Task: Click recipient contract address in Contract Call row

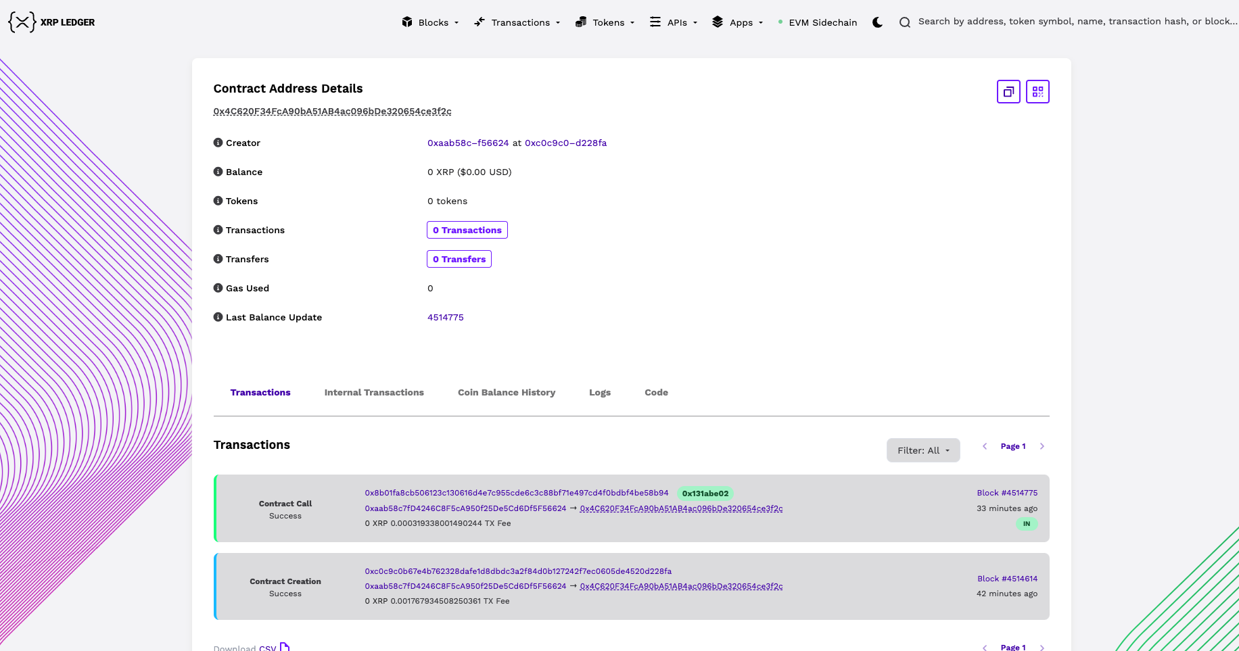Action: tap(682, 508)
